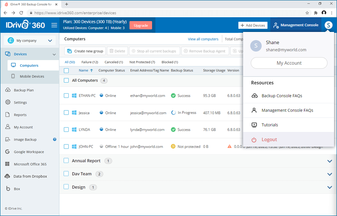Check the Annual Report group checkbox
The height and width of the screenshot is (216, 337).
pos(66,161)
